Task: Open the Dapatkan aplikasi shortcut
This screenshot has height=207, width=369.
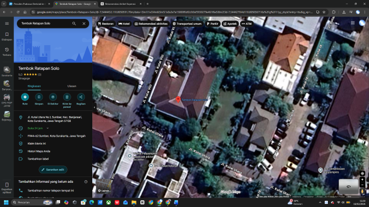Action: pyautogui.click(x=7, y=188)
